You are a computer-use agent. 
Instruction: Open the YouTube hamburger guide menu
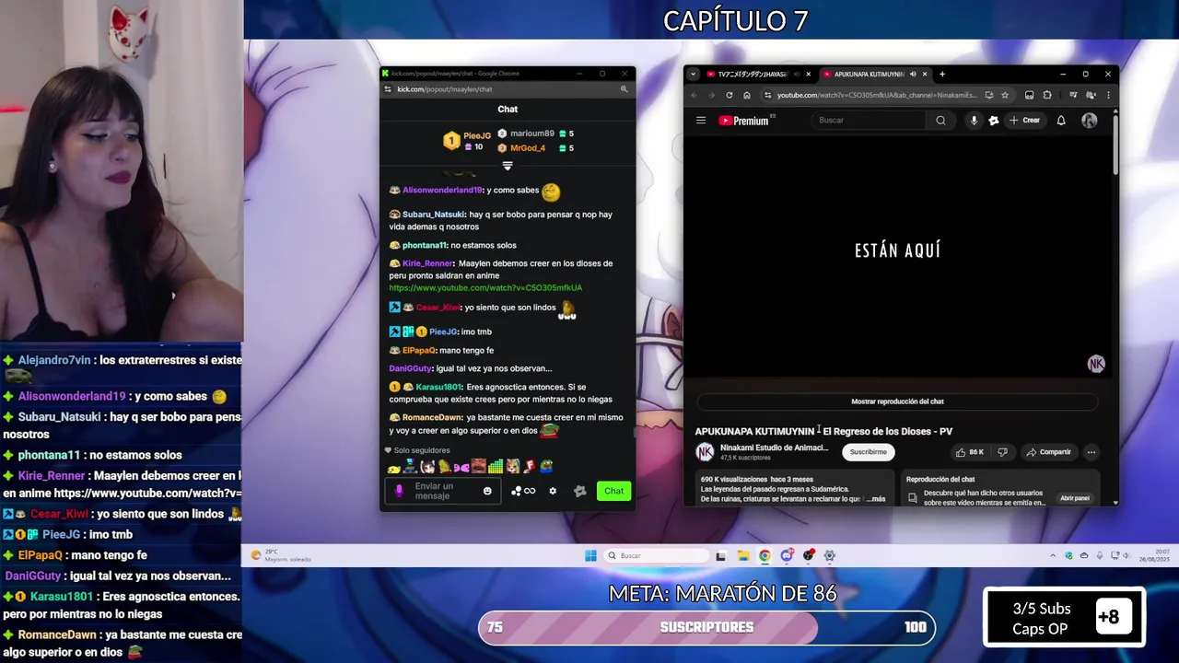click(x=701, y=120)
